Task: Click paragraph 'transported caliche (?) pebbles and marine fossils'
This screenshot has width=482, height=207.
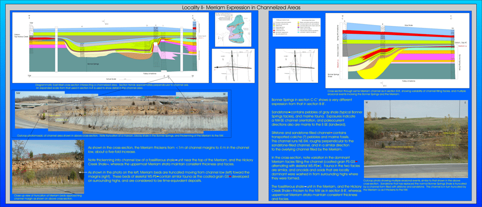Action: tap(313, 141)
